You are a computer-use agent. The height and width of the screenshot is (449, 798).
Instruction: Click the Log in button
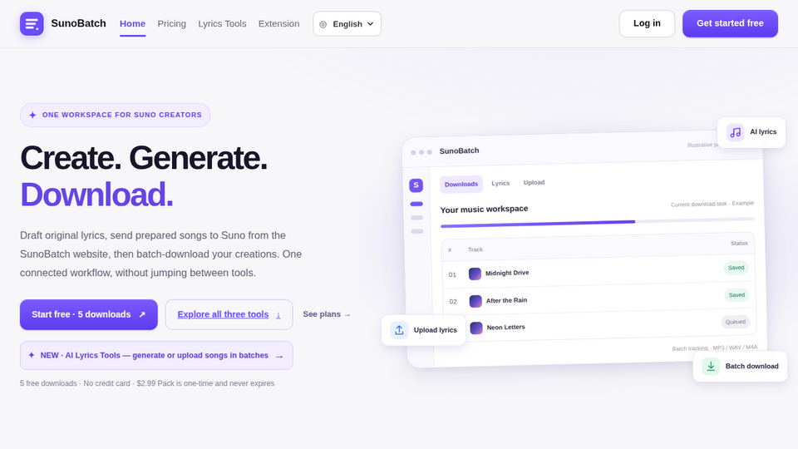click(x=647, y=23)
